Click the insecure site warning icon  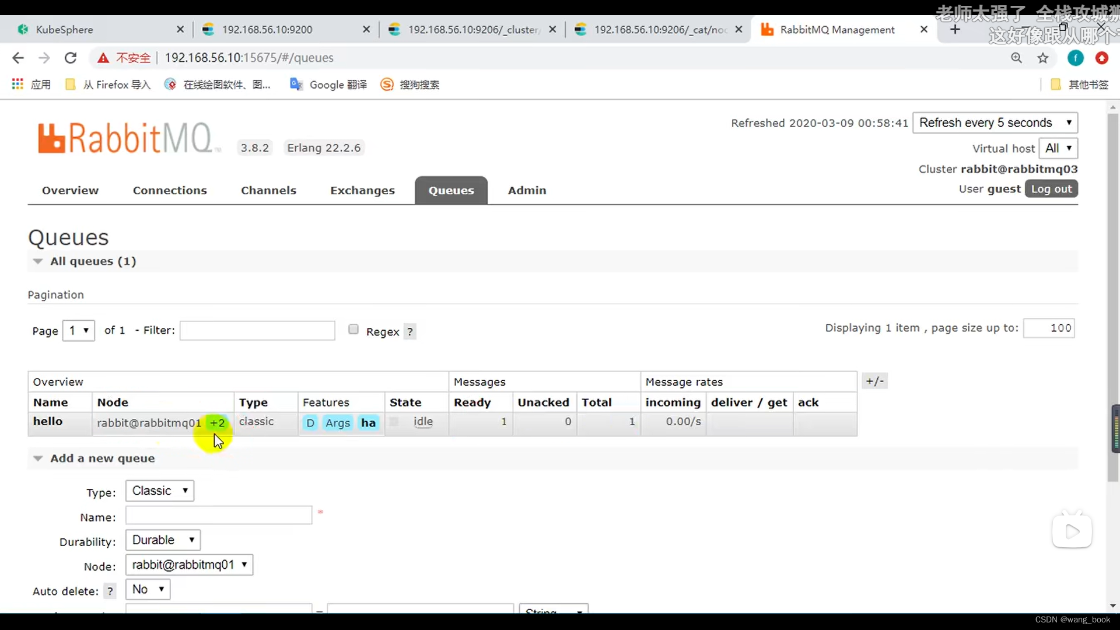(103, 58)
